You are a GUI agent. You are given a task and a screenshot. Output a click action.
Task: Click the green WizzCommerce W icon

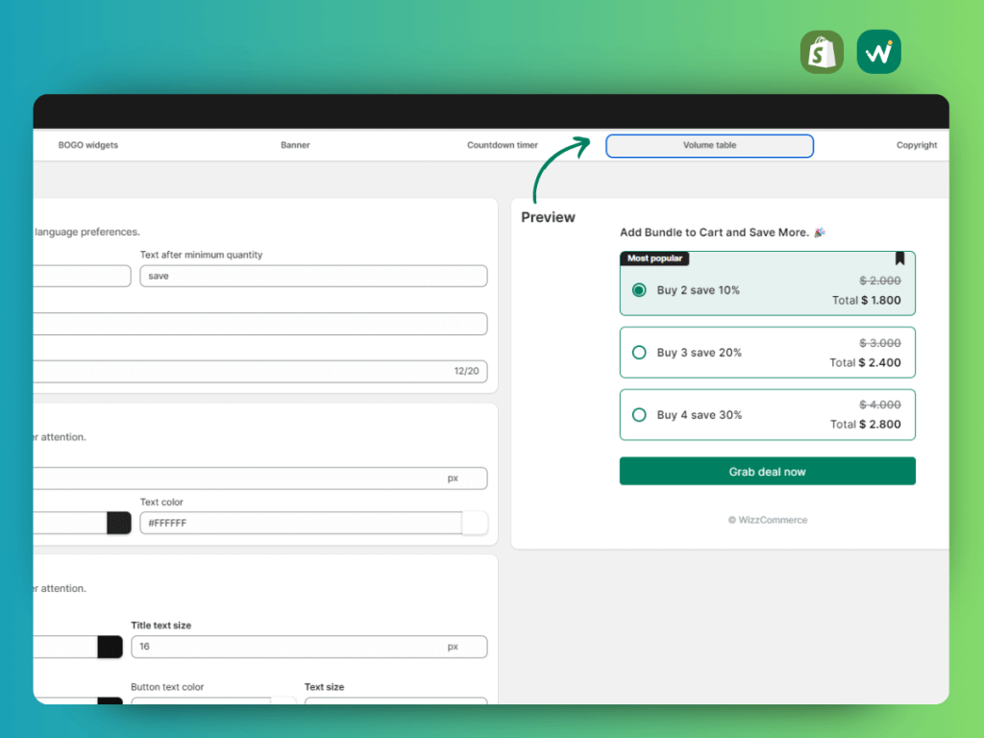point(878,52)
